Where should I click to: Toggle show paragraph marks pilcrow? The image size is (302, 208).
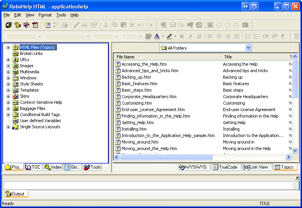pyautogui.click(x=283, y=36)
